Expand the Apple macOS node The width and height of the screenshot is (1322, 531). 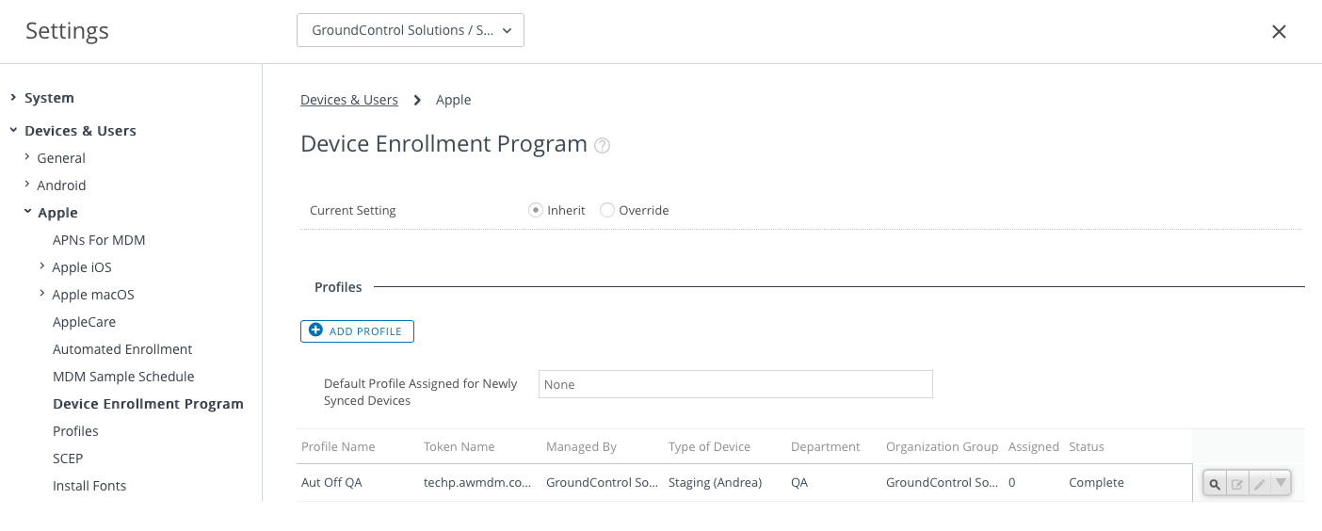pyautogui.click(x=41, y=294)
